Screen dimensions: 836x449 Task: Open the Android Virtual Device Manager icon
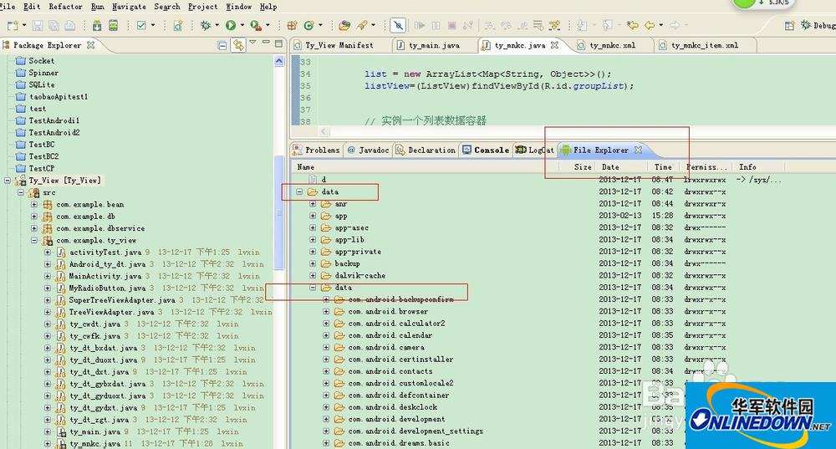pos(113,25)
